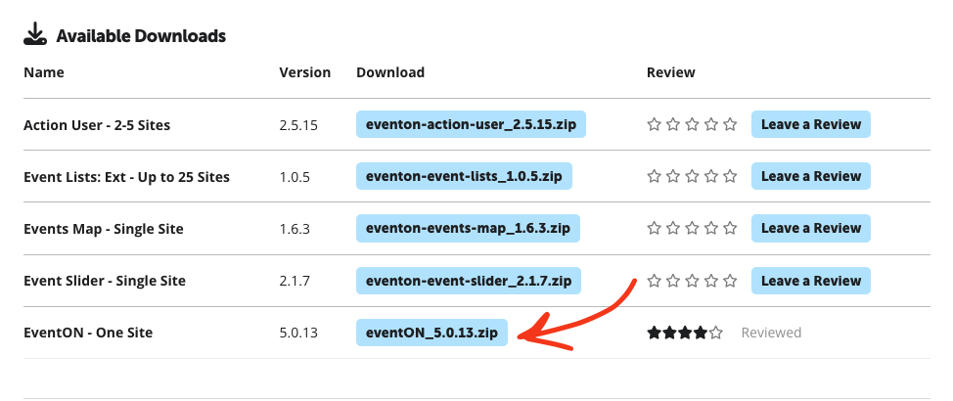Select fifth star for Events Map row
The image size is (953, 401).
(731, 229)
